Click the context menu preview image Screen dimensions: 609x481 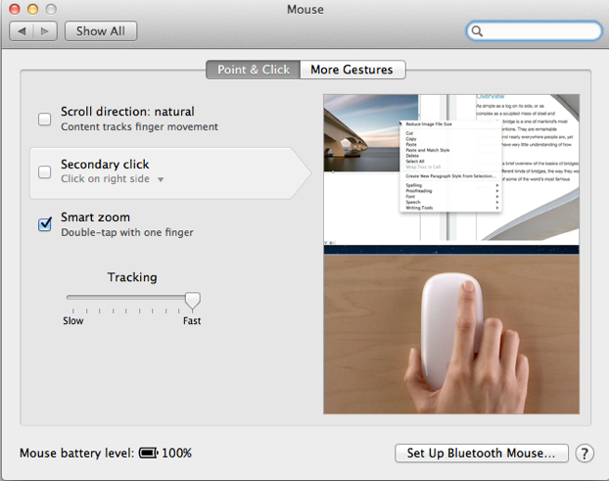point(451,168)
